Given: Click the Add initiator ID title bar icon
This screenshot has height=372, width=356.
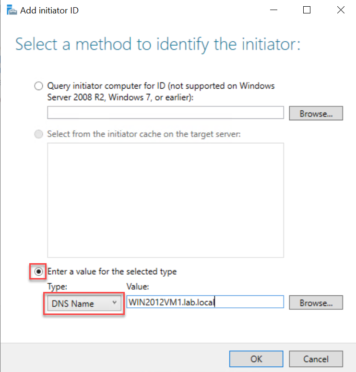Looking at the screenshot, I should click(12, 11).
